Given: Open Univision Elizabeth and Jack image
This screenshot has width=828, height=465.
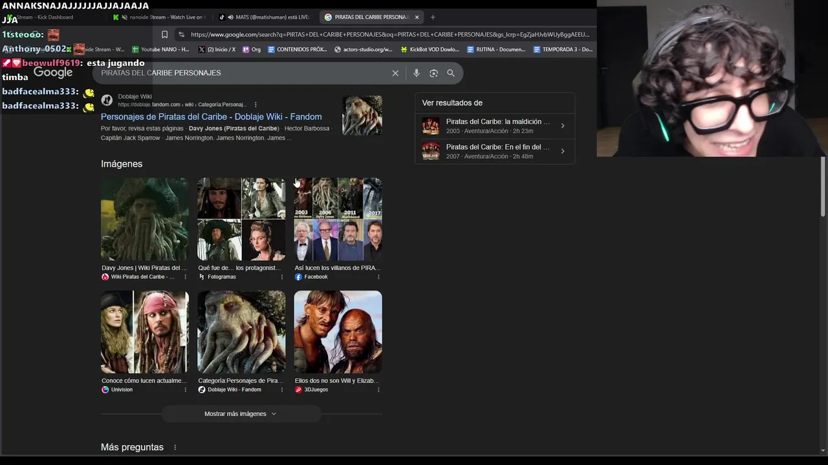Looking at the screenshot, I should point(145,332).
